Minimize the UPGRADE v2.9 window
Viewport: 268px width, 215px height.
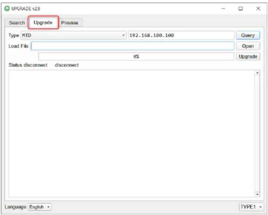pos(223,9)
